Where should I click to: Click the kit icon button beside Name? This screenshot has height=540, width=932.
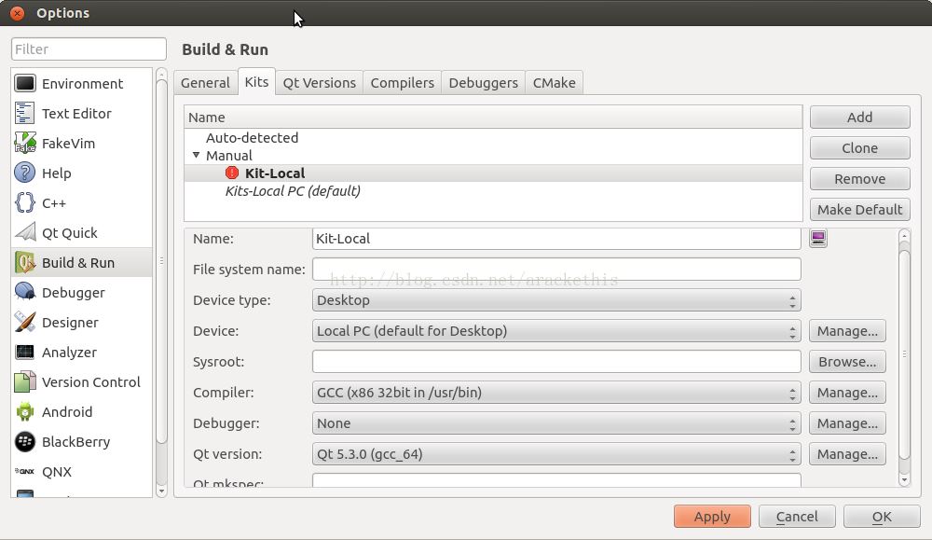[x=818, y=239]
